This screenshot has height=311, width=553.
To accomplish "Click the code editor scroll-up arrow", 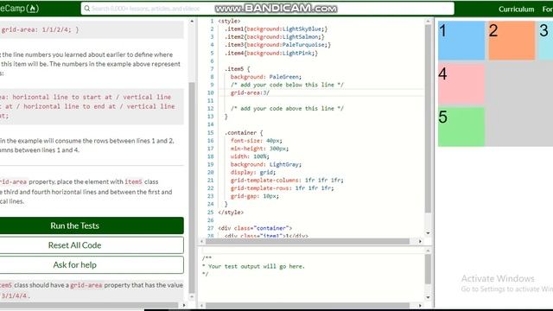I will tap(428, 21).
